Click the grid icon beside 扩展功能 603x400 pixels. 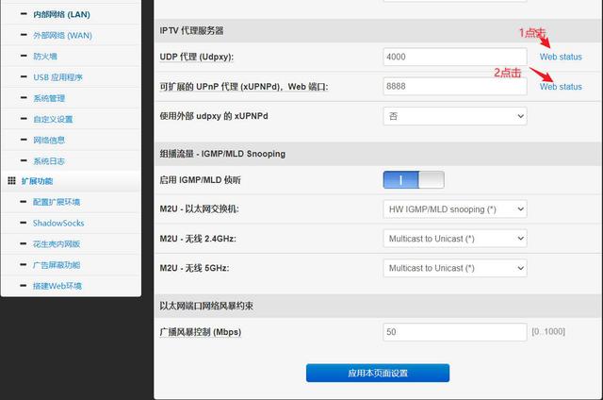pyautogui.click(x=11, y=180)
